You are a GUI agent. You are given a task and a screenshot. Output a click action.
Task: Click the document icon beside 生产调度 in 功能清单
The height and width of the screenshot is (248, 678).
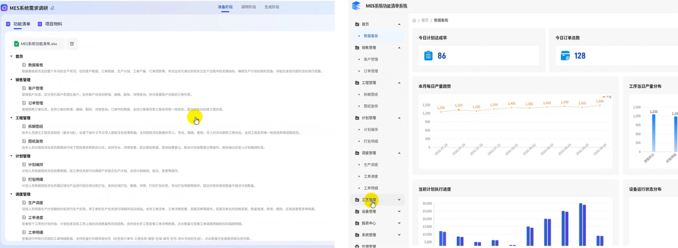(x=24, y=202)
